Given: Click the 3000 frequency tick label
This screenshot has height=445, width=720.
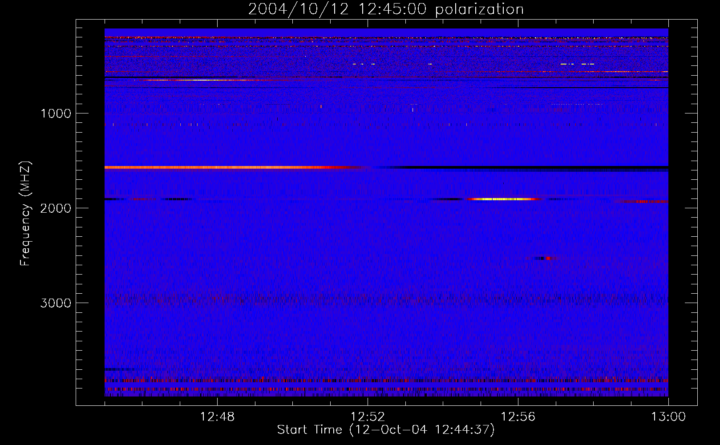Looking at the screenshot, I should [x=56, y=303].
